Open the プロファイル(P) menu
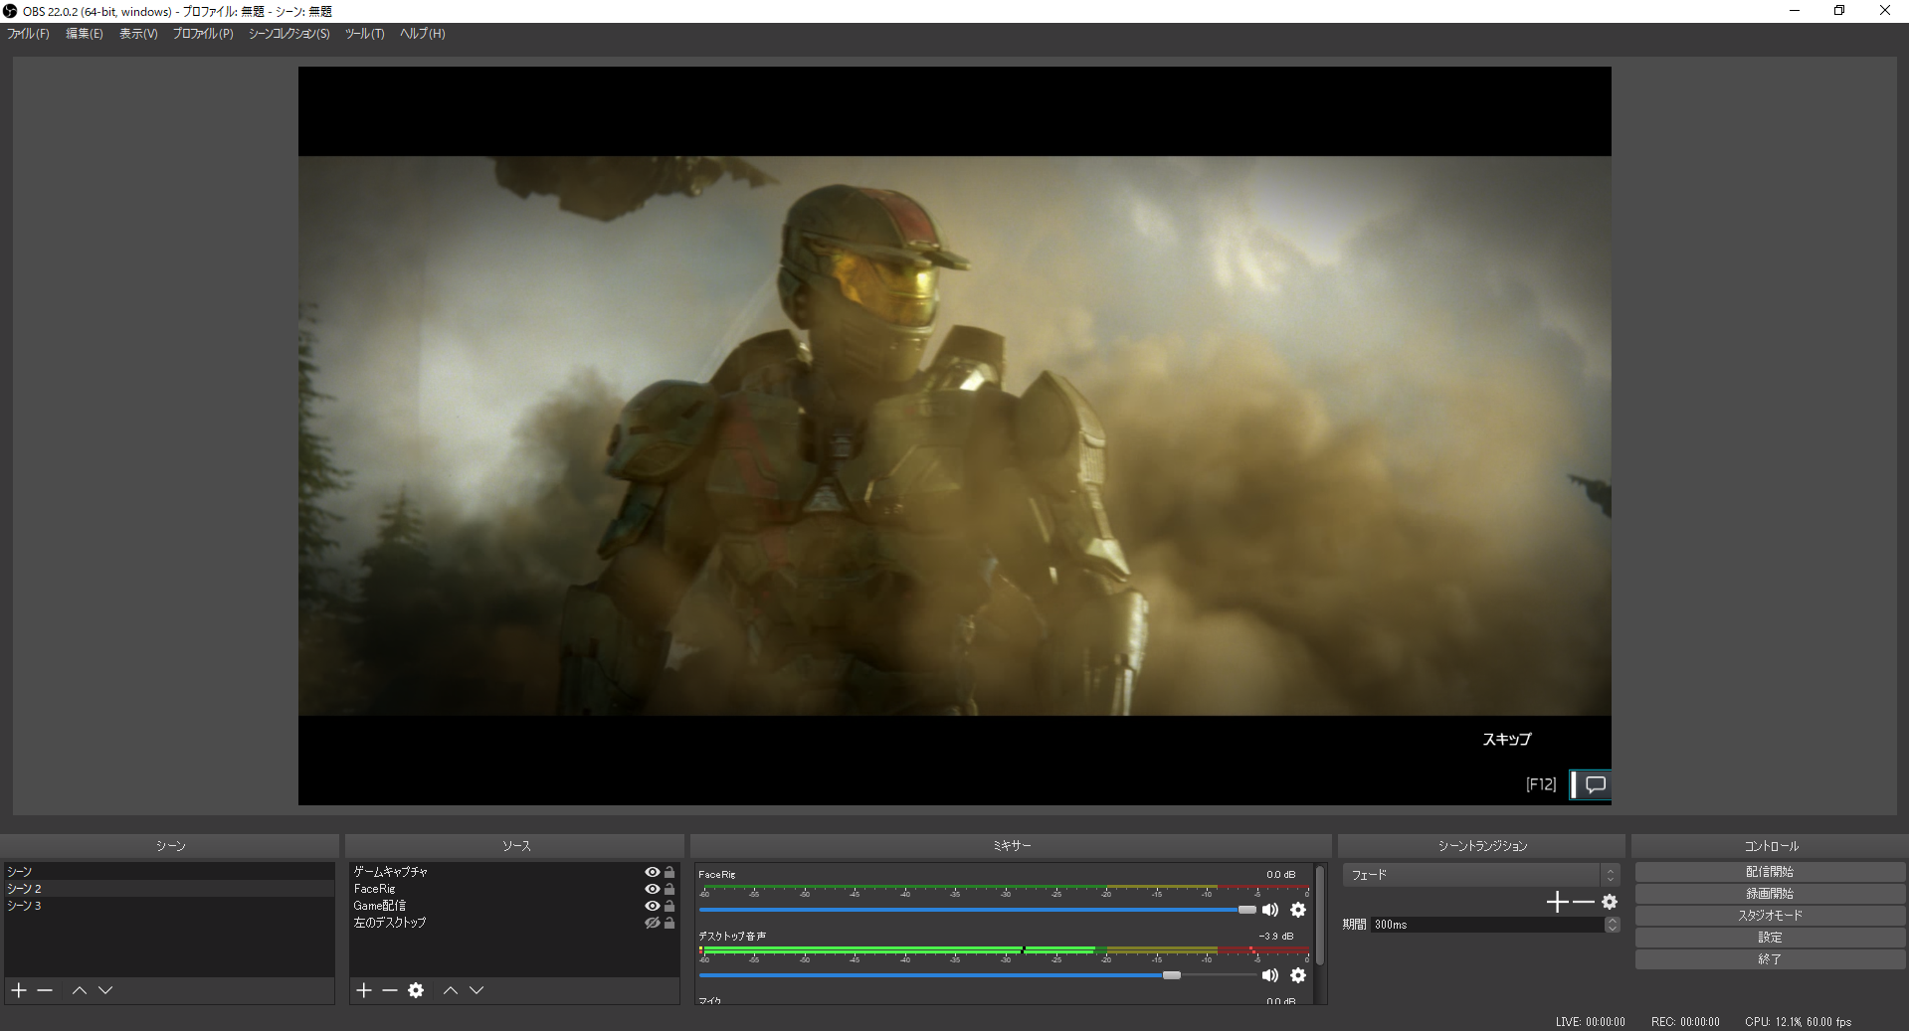 tap(203, 34)
